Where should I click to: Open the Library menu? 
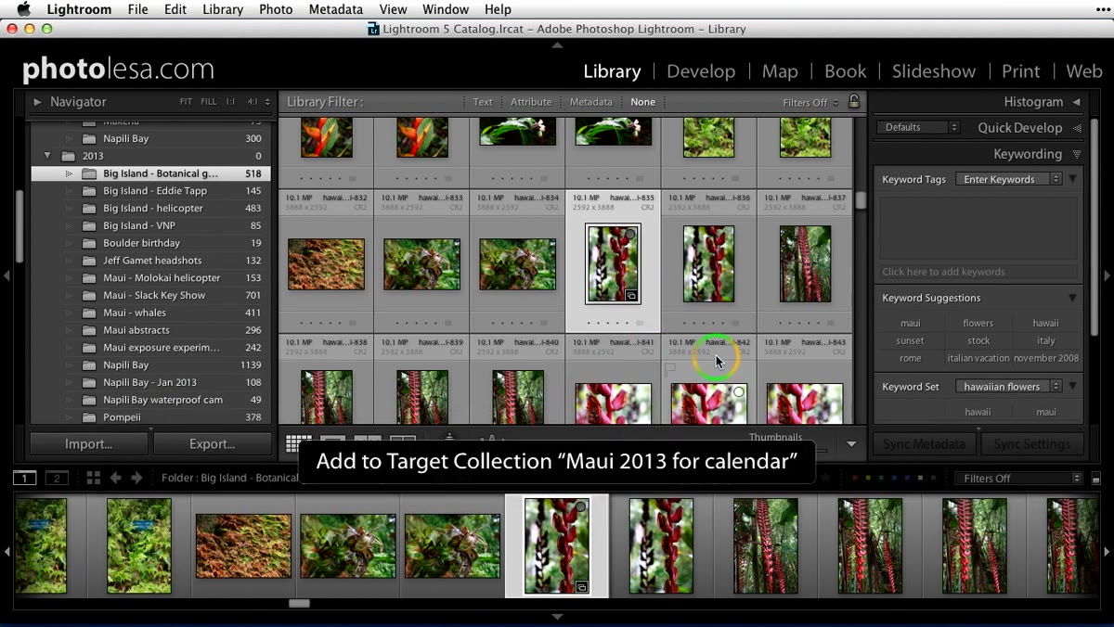[222, 9]
